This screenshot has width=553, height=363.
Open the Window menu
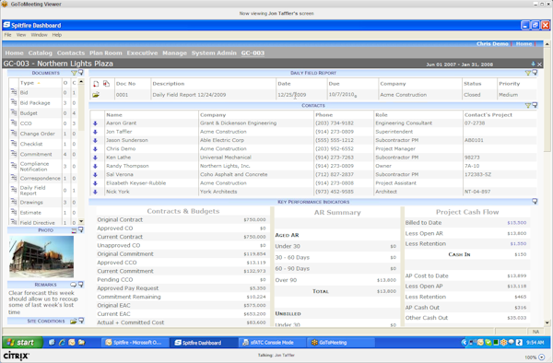[39, 35]
